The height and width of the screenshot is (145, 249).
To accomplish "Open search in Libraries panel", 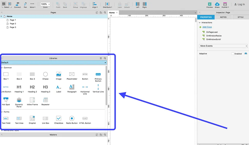I will coord(105,58).
